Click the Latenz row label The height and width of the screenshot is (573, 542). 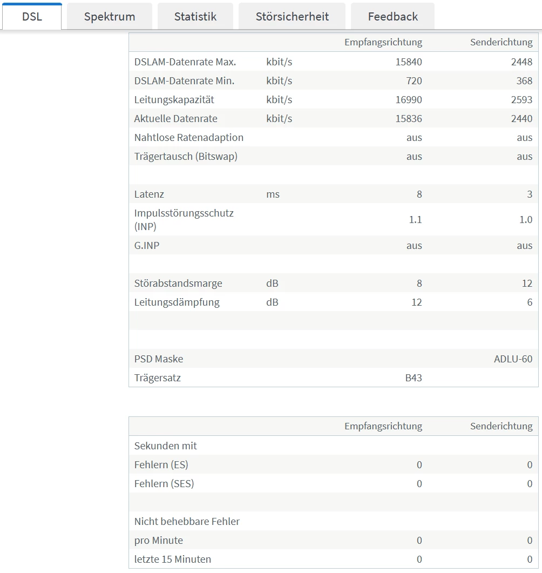pyautogui.click(x=149, y=194)
